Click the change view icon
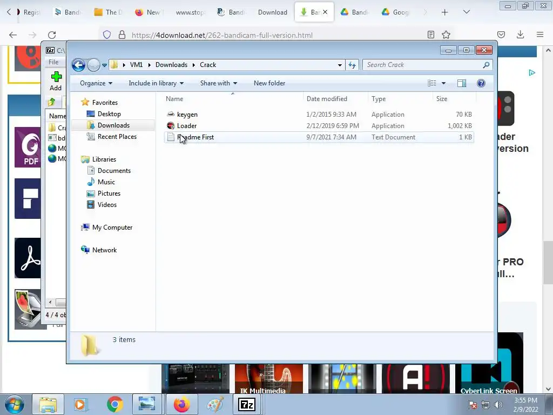 coord(431,83)
